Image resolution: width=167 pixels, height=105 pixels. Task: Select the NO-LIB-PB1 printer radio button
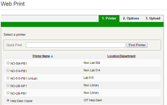pyautogui.click(x=8, y=93)
